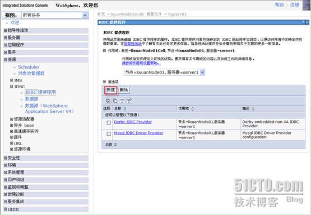Expand the 系统管理 navigation group

6,173
